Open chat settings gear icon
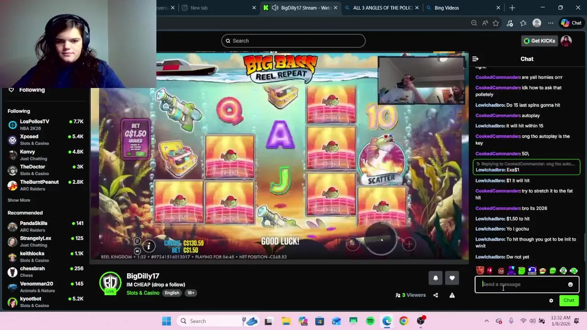The image size is (587, 330). (x=551, y=301)
